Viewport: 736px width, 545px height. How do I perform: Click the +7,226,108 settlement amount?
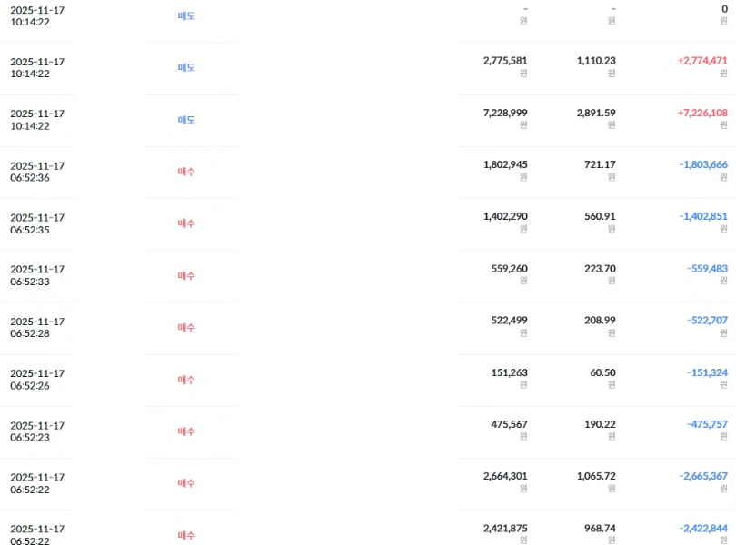pos(702,113)
